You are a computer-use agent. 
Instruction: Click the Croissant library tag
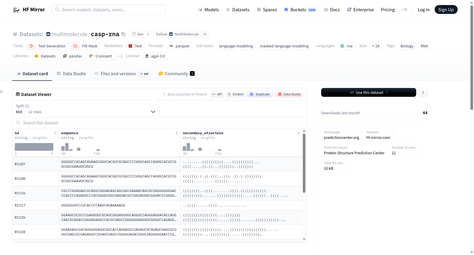coord(101,56)
